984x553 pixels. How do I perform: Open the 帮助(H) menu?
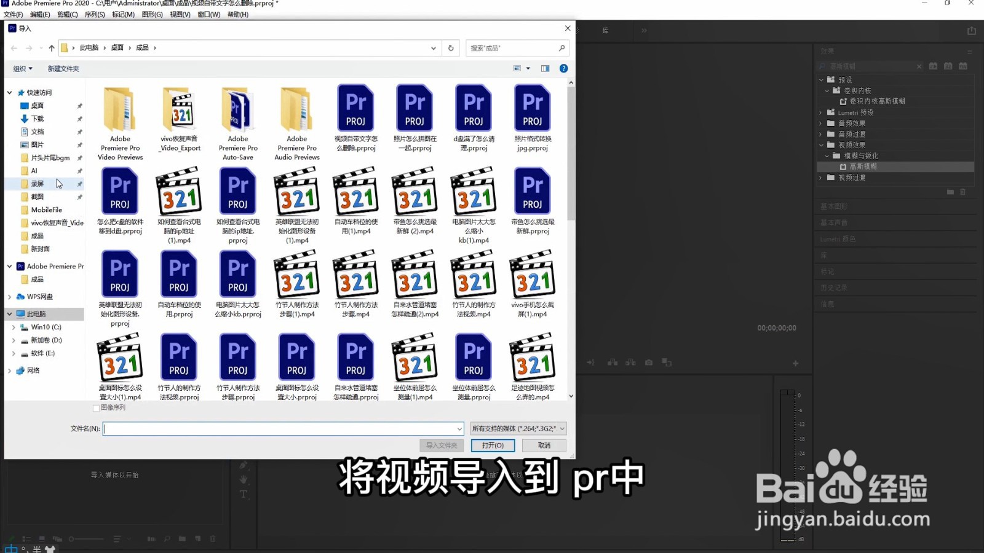[x=237, y=14]
